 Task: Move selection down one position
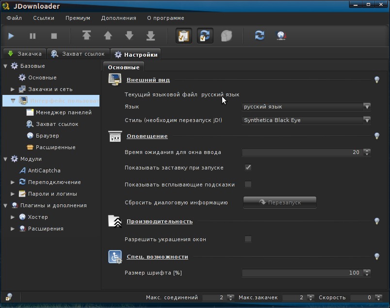129,35
